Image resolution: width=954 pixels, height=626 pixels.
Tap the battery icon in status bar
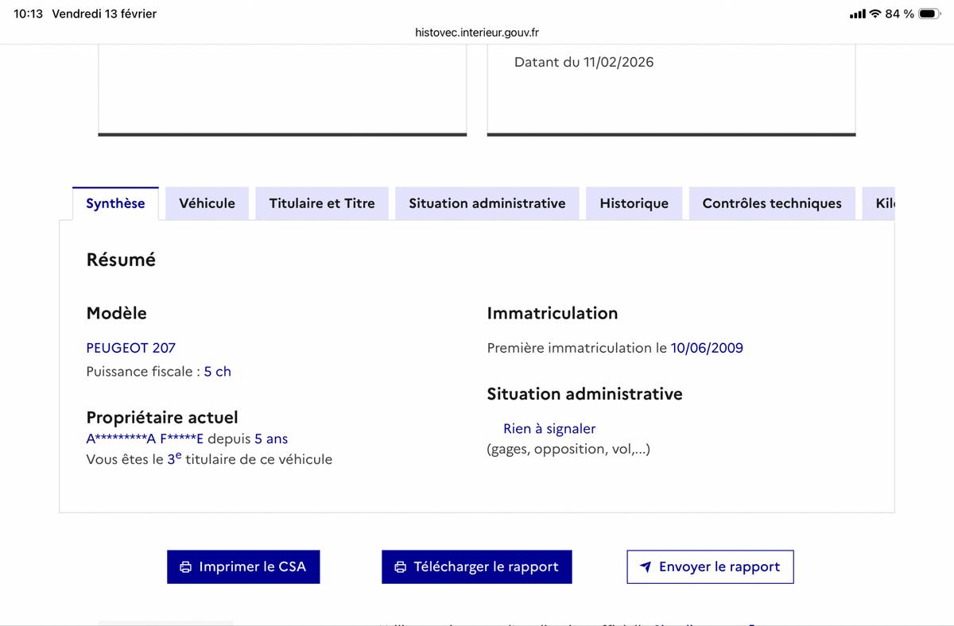coord(929,14)
